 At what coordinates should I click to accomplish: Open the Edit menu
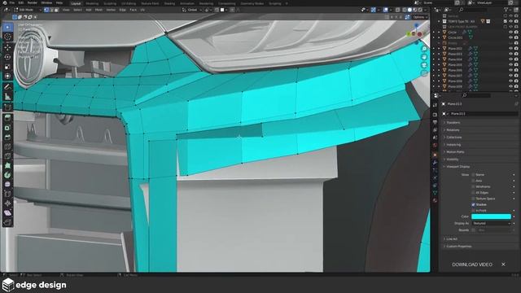21,3
